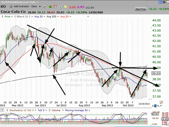Click the pencil drawing tool icon

(161, 102)
